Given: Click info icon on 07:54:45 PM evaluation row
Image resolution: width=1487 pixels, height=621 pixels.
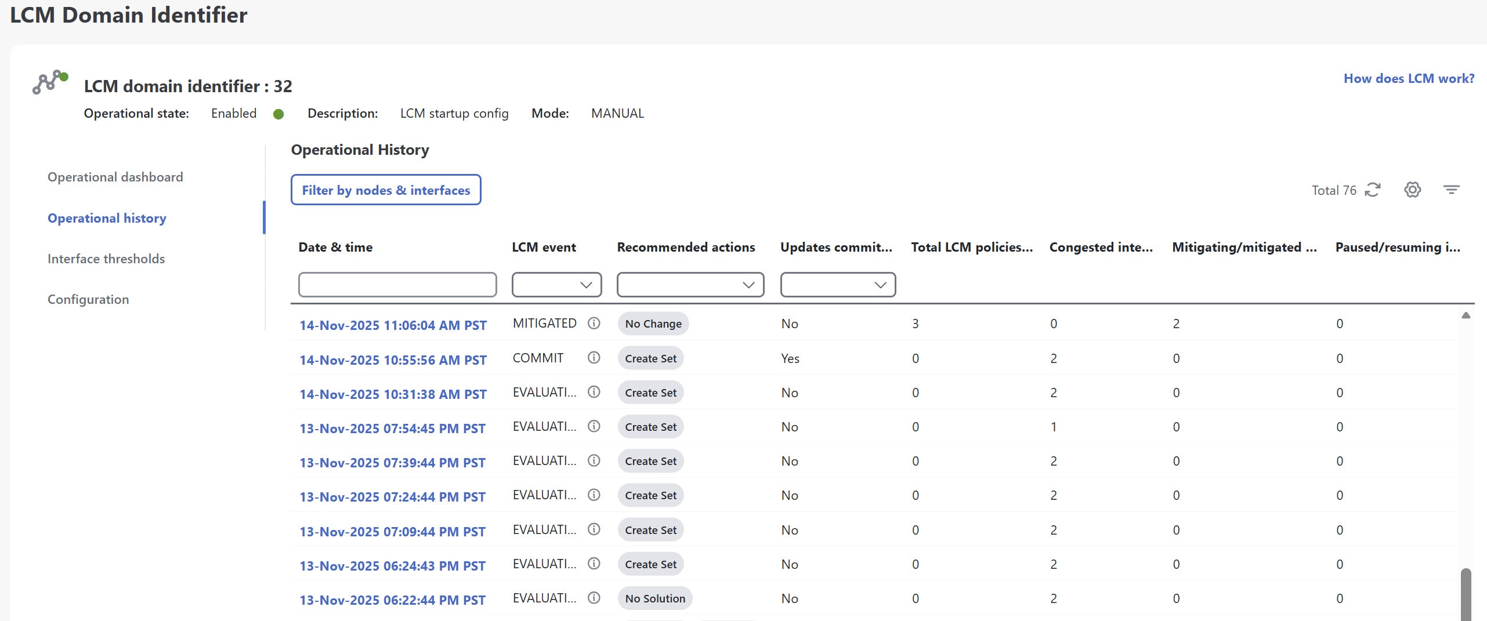Looking at the screenshot, I should (594, 426).
